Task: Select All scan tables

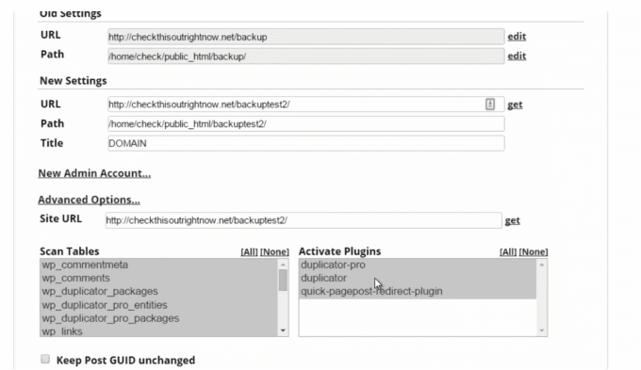Action: coord(250,252)
